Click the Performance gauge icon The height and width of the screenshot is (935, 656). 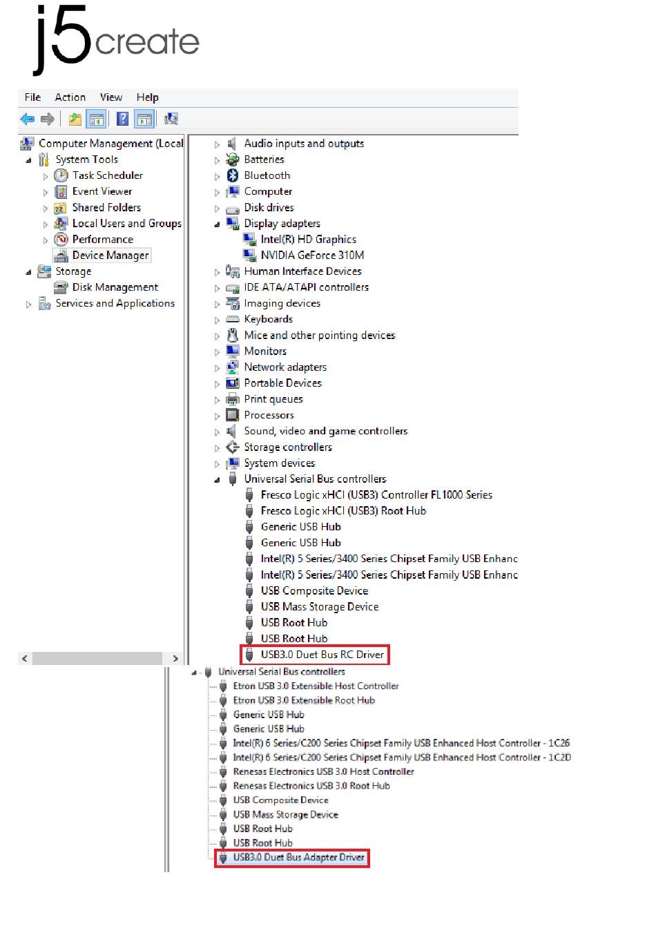(x=61, y=239)
